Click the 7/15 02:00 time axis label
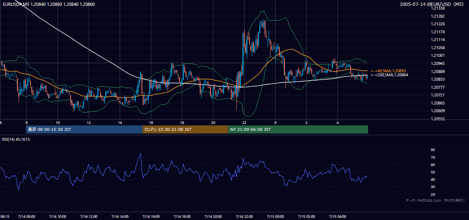Viewport: 469px width, 220px height. coord(306,217)
